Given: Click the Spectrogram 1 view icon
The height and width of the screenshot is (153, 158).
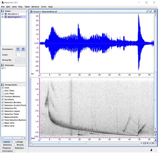Looking at the screenshot, I should tap(6, 17).
